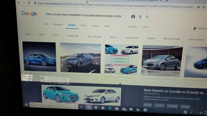Apply the 2019 chevrolet filter chip

[x=172, y=39]
